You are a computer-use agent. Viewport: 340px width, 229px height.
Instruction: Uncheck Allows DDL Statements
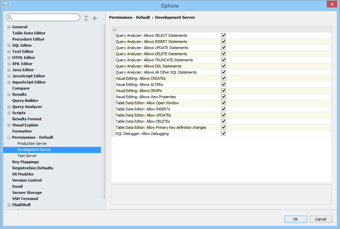[x=223, y=66]
